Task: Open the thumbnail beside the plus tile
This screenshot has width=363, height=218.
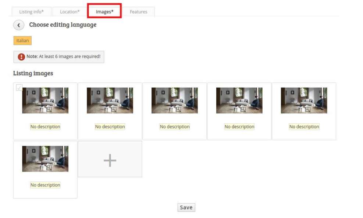Action: (45, 159)
